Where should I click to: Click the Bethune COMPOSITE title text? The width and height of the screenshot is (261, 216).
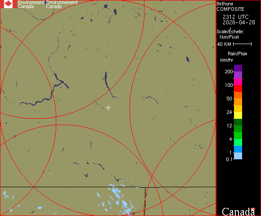click(x=230, y=6)
